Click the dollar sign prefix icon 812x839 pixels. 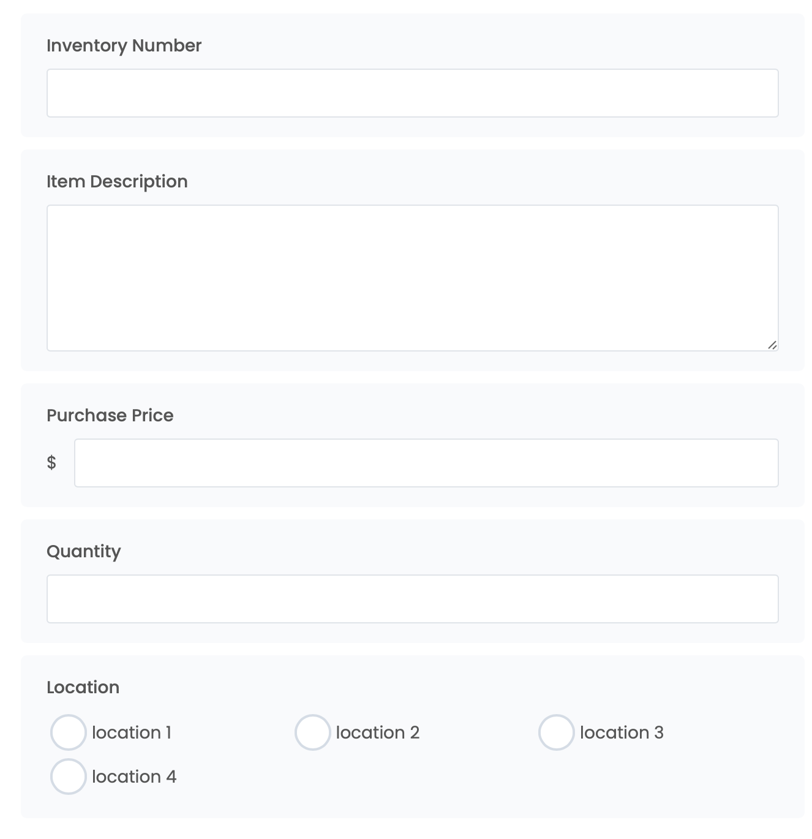[51, 462]
